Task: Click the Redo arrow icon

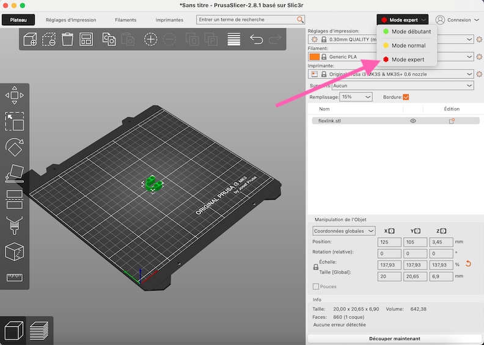Action: pos(275,40)
